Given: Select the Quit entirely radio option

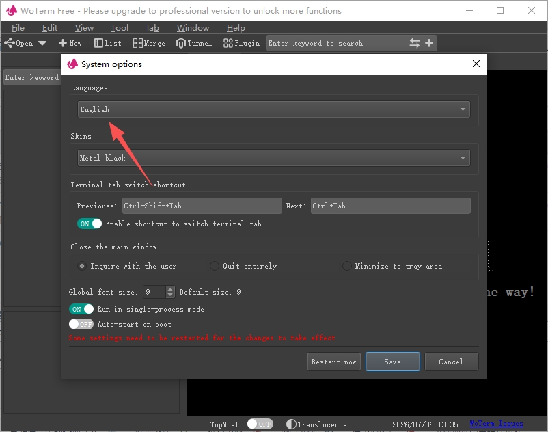Looking at the screenshot, I should click(x=215, y=266).
